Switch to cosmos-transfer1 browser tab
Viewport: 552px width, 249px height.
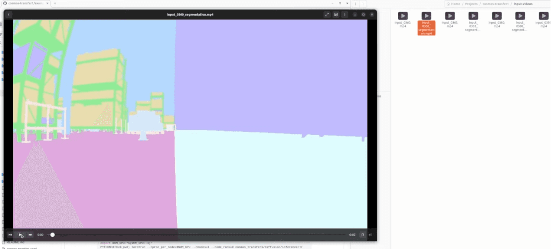coord(25,3)
